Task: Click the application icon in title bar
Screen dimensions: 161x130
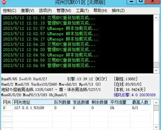Action: tap(4, 2)
